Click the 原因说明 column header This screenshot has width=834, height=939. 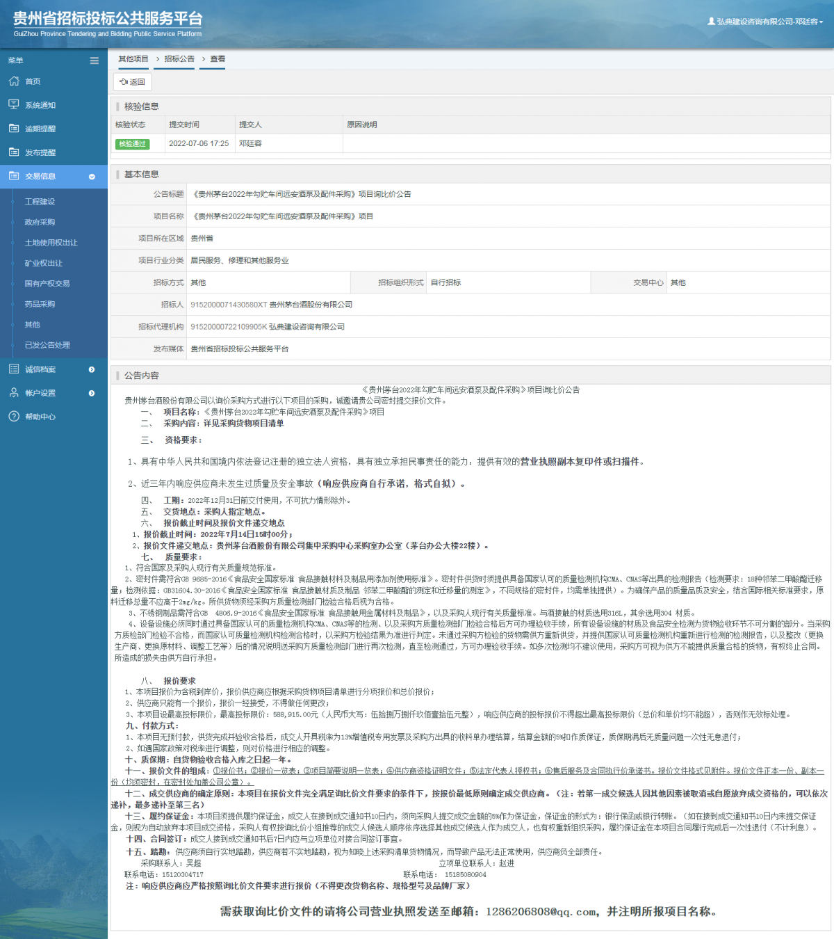pyautogui.click(x=362, y=125)
